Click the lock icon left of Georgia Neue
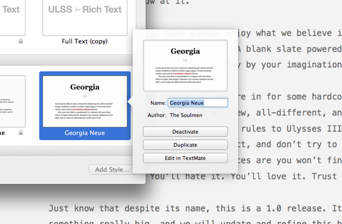 click(x=21, y=133)
